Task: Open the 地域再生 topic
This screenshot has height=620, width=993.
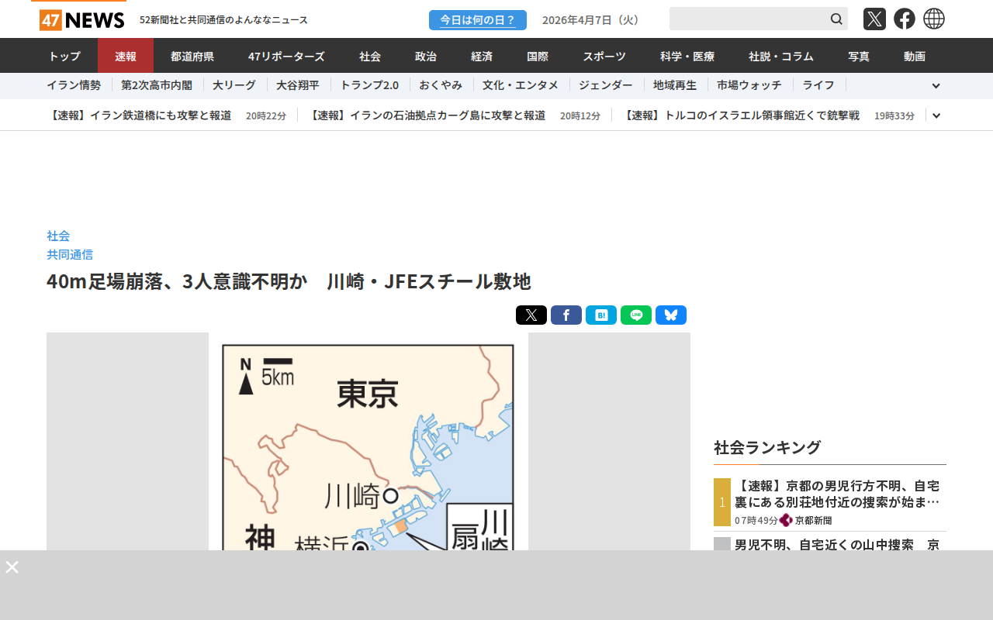Action: click(x=675, y=85)
